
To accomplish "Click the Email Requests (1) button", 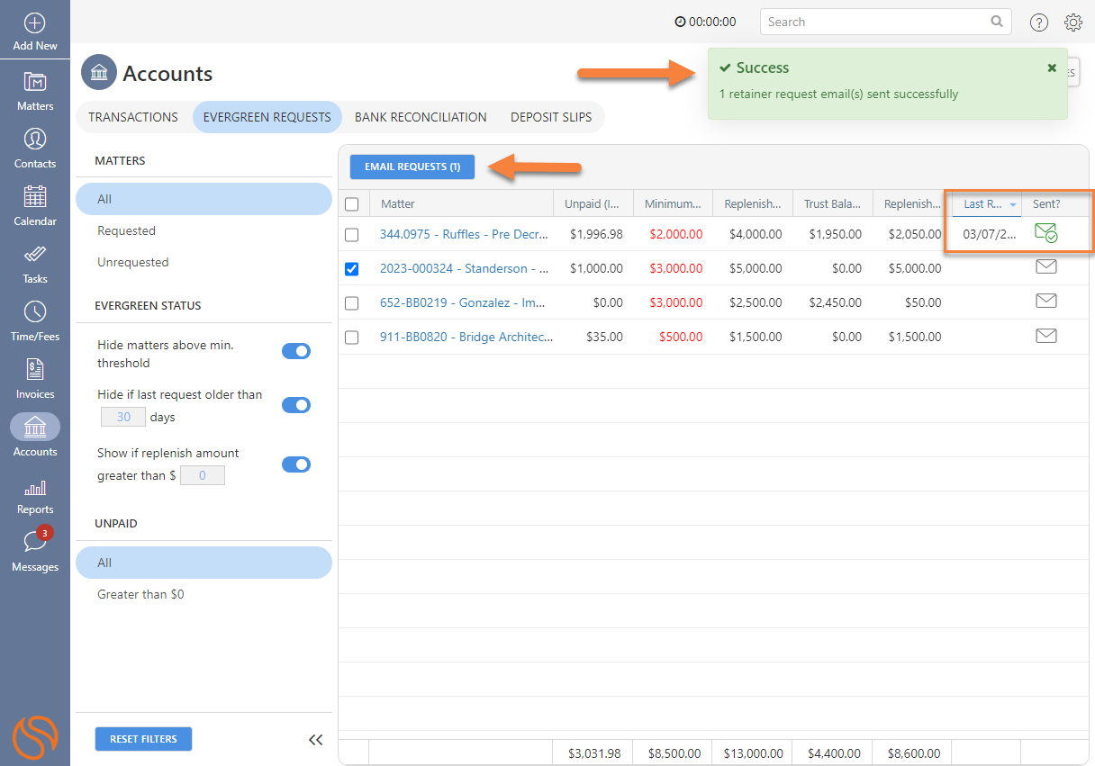I will click(412, 167).
